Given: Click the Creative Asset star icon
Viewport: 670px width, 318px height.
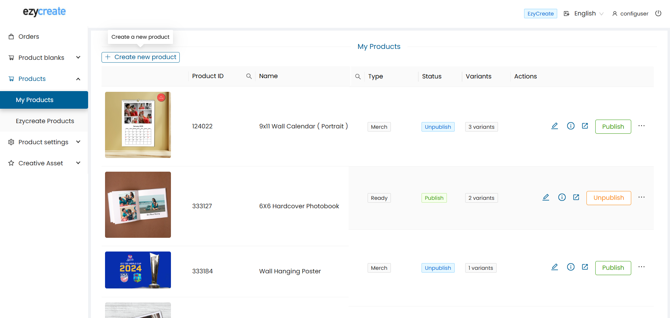Looking at the screenshot, I should (11, 163).
